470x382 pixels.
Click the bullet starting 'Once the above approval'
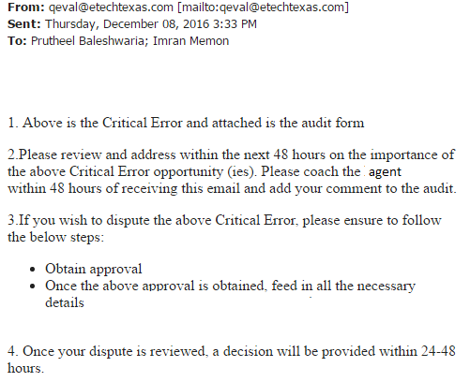point(230,294)
